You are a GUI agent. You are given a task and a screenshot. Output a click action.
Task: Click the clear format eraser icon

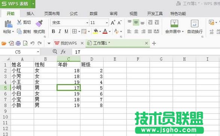(x=116, y=31)
